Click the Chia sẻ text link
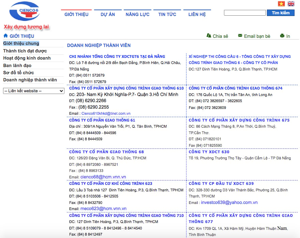Image resolution: width=300 pixels, height=238 pixels. point(221,36)
